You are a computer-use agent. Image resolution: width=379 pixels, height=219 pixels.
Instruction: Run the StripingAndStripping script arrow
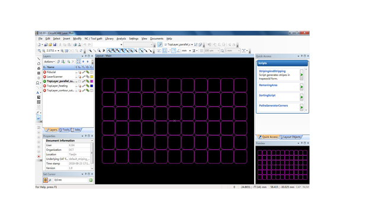301,75
